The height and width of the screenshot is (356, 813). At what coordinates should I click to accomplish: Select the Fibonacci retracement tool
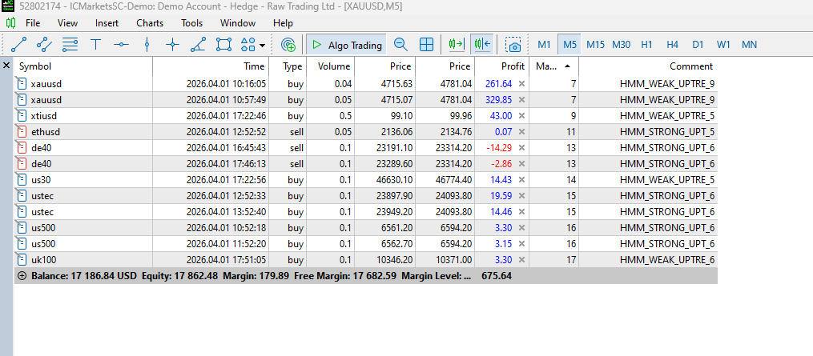(x=70, y=45)
